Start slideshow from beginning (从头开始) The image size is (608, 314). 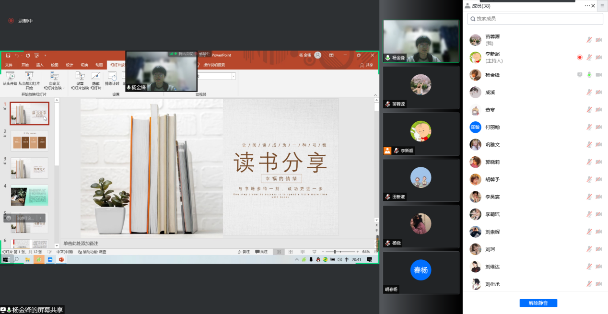coord(10,79)
